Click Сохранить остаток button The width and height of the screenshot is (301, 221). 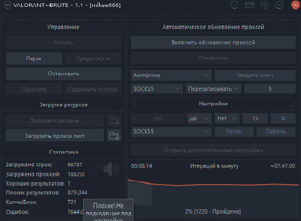(x=93, y=89)
